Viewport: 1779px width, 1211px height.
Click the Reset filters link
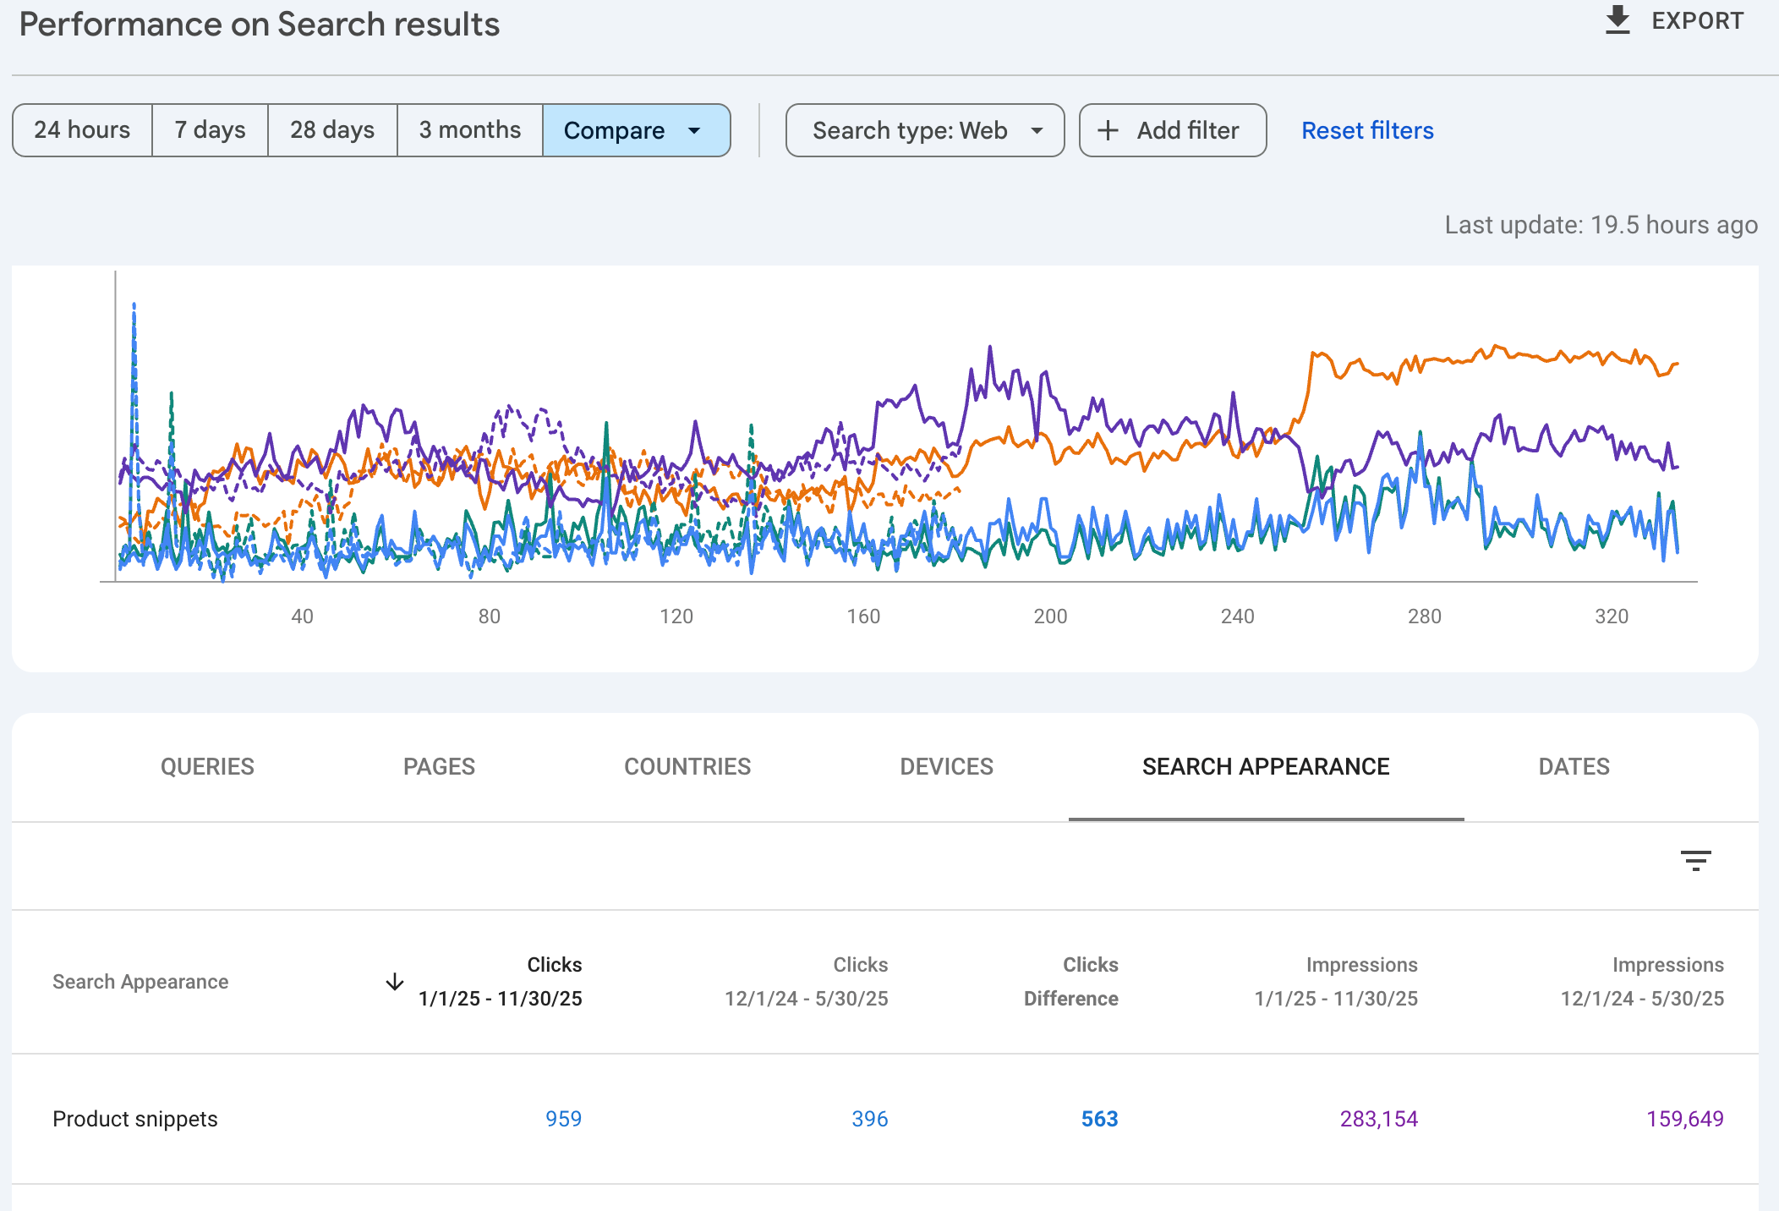coord(1367,130)
